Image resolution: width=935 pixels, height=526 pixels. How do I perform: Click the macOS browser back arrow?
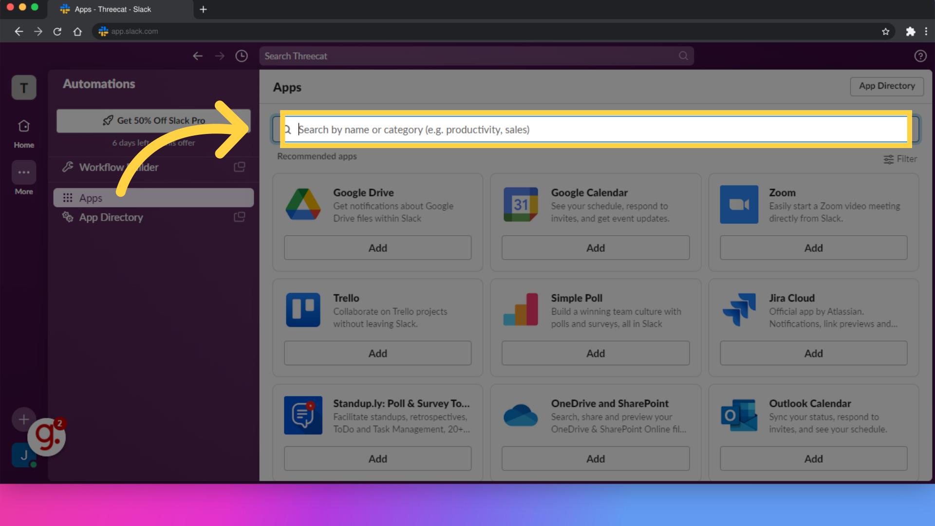pyautogui.click(x=19, y=31)
